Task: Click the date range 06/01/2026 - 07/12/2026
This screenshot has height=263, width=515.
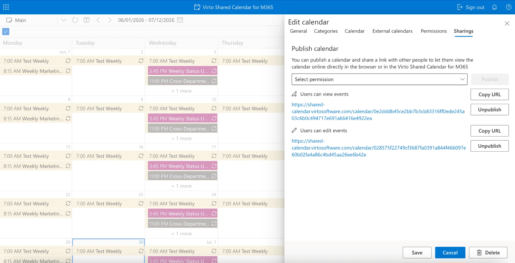Action: 146,20
